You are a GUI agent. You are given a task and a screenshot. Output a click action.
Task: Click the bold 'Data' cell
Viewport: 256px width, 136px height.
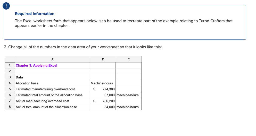pos(52,77)
